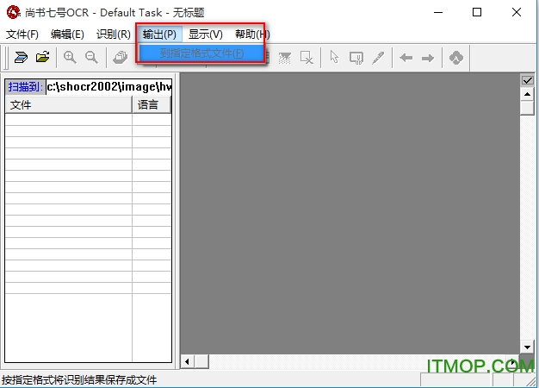The image size is (539, 388).
Task: Open the 帮助(H) menu
Action: point(251,34)
